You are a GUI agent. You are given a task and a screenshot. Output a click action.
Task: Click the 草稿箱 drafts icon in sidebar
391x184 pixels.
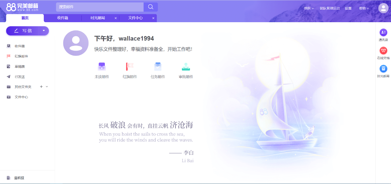coord(9,67)
